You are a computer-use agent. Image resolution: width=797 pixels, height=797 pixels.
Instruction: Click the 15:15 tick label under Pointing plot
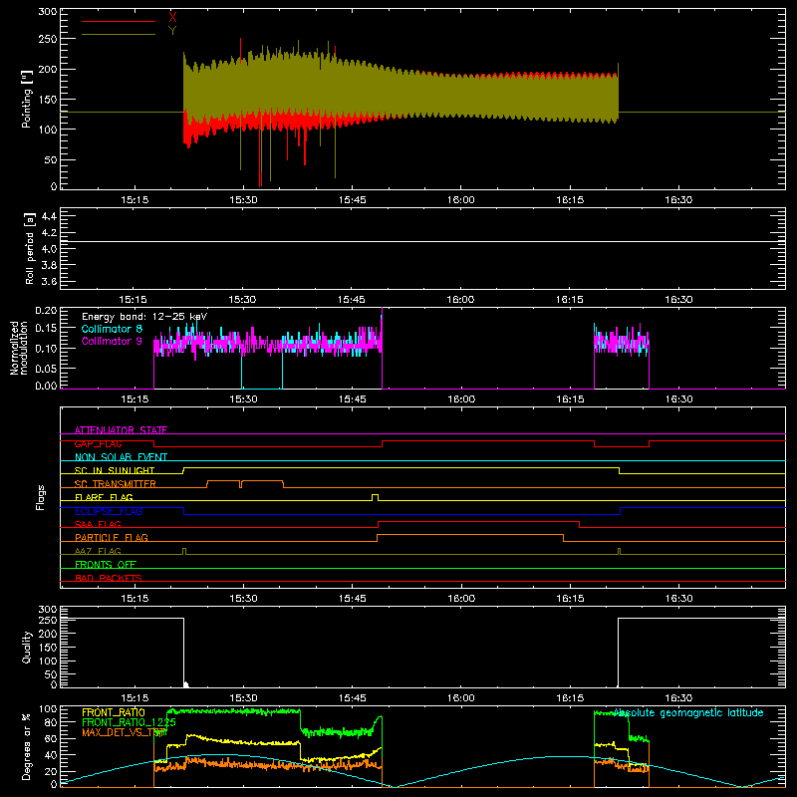134,200
